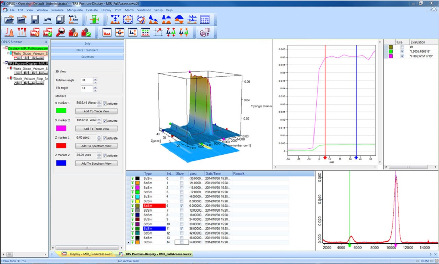
Task: Increase the Rotation angle with up stepper
Action: tap(95, 79)
